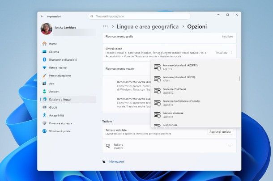
Task: Open the Informazioni link
Action: tap(116, 162)
